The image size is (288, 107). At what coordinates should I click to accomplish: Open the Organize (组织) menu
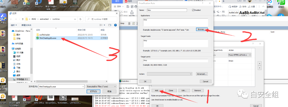[14, 25]
